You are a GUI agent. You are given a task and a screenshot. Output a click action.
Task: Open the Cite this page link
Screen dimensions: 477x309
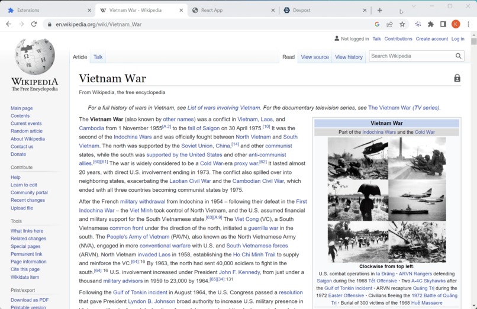click(25, 269)
